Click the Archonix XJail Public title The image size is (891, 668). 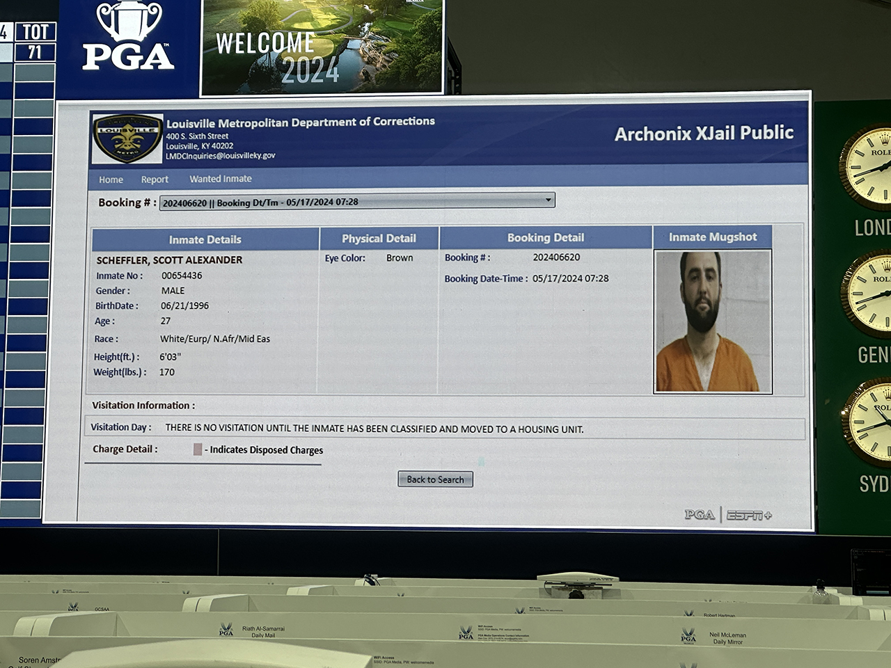(x=704, y=134)
